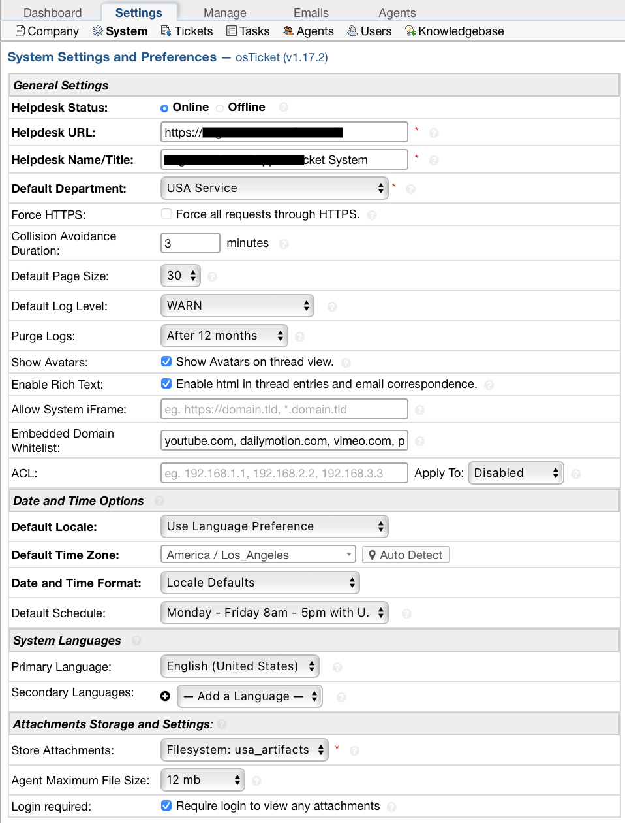This screenshot has width=625, height=823.
Task: Open Agents settings in the sub-navigation
Action: pyautogui.click(x=309, y=31)
